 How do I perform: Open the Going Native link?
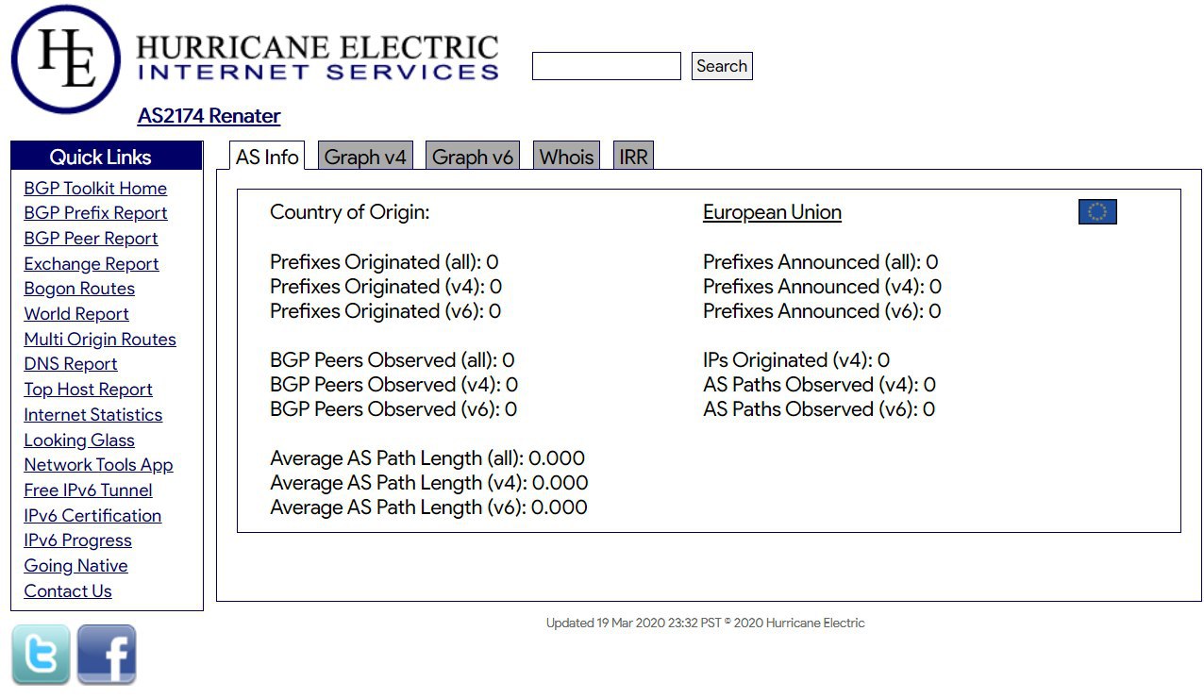tap(75, 566)
